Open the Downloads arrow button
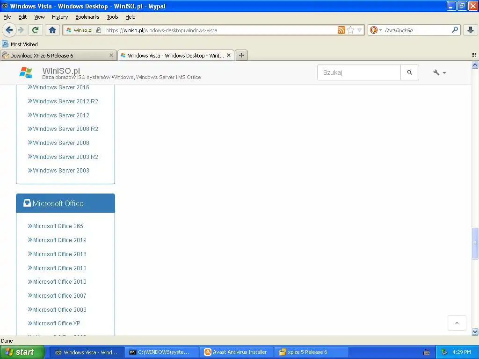 pos(471,30)
